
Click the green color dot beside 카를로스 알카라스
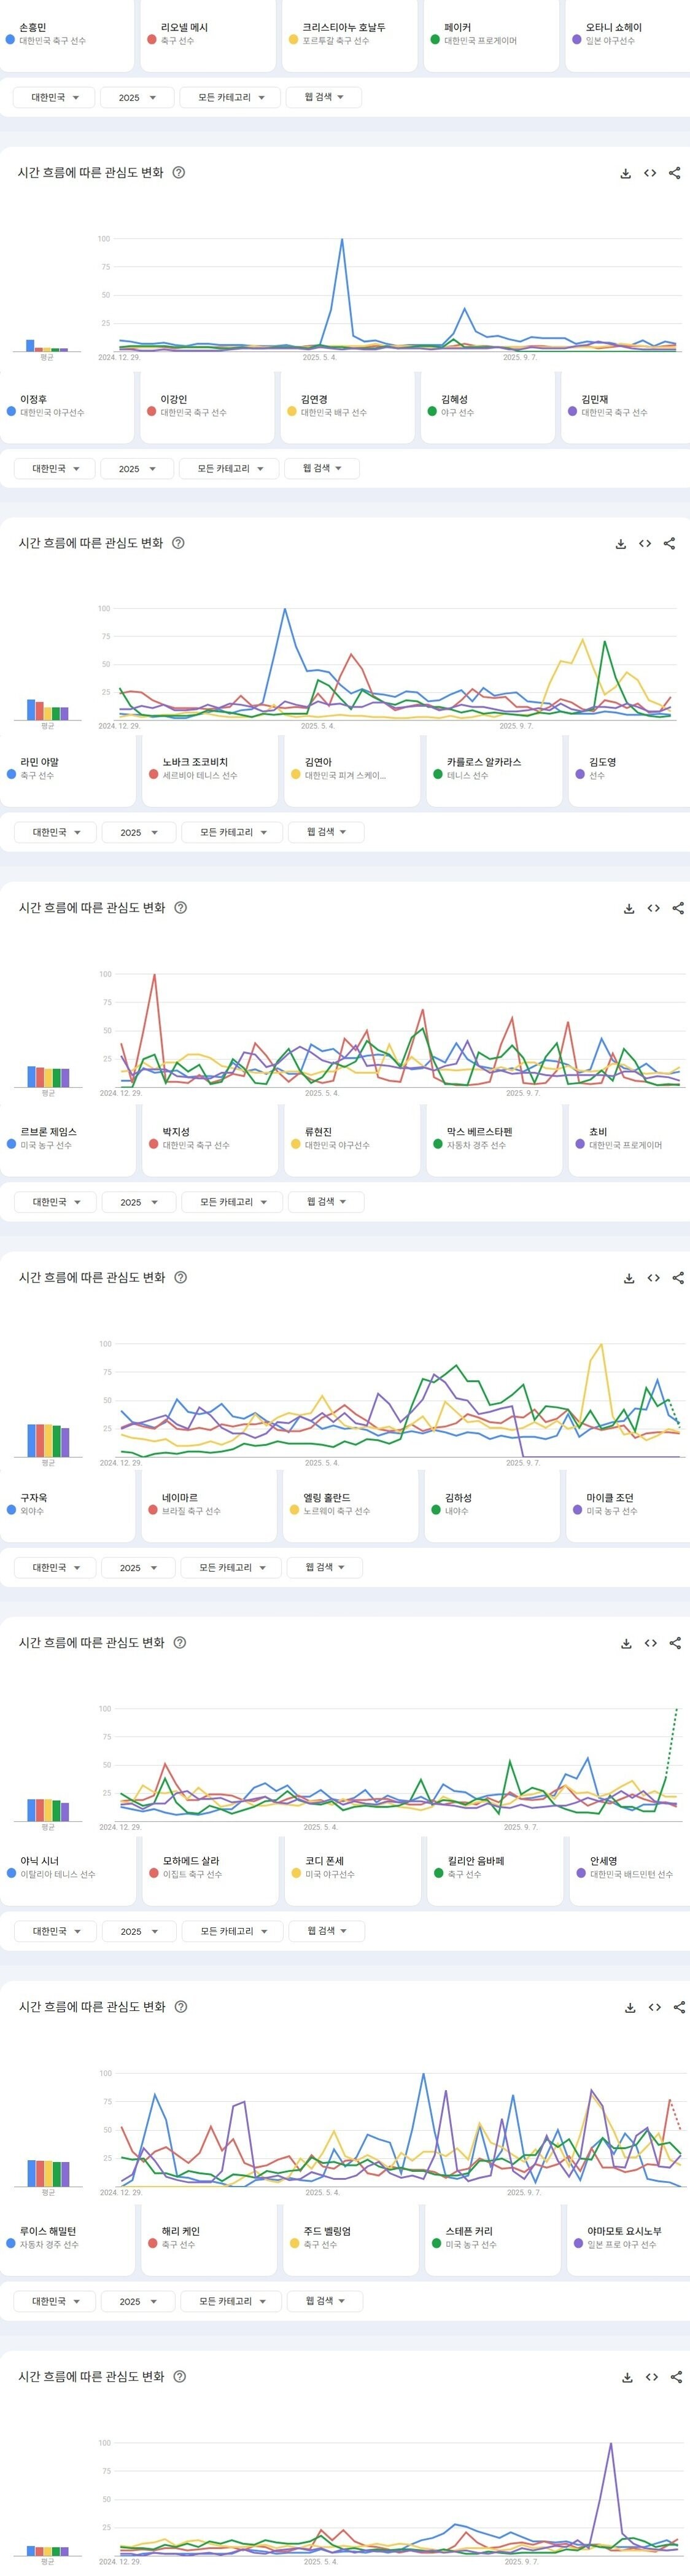click(x=437, y=774)
